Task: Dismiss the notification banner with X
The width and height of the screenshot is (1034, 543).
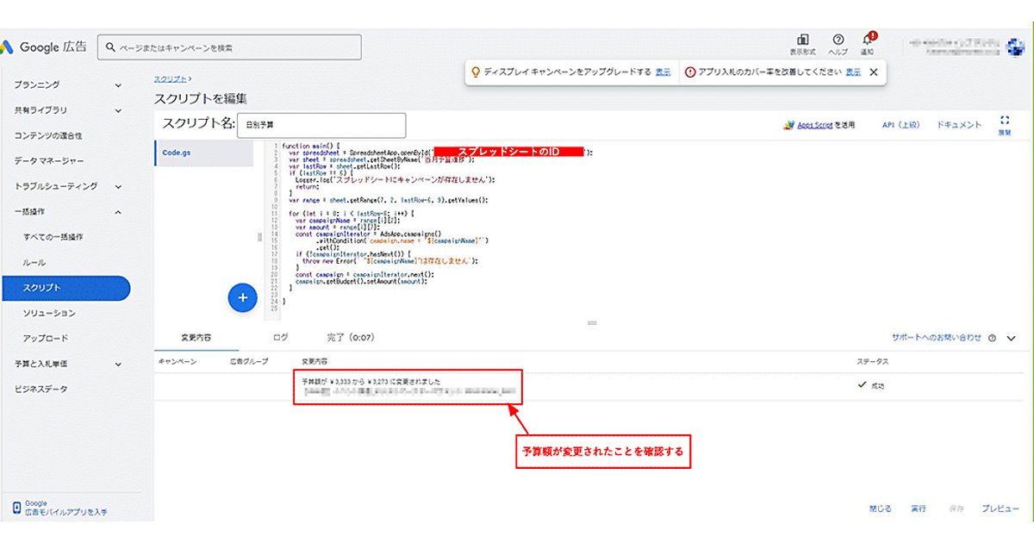Action: point(874,72)
